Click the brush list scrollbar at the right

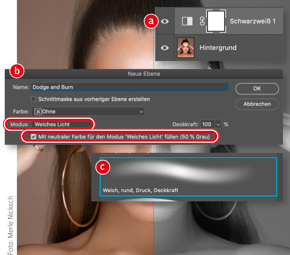(x=281, y=177)
